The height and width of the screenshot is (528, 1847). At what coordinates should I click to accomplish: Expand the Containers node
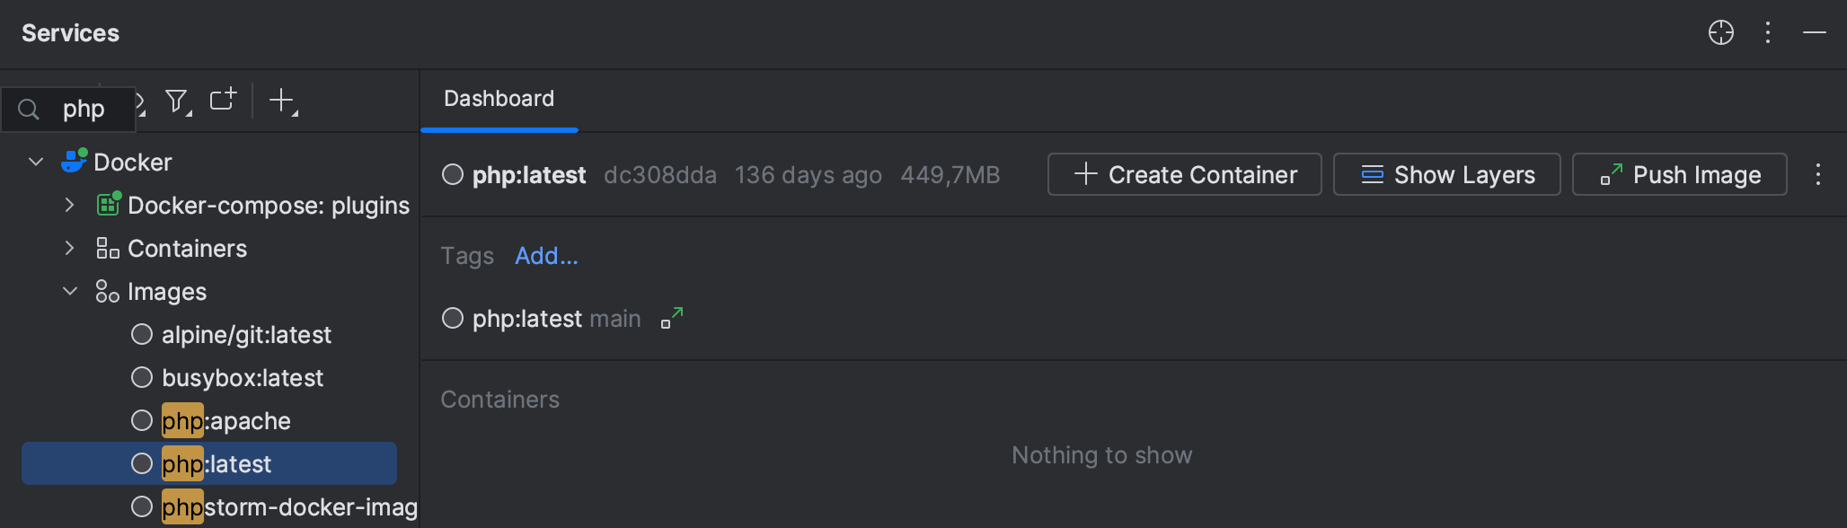70,248
